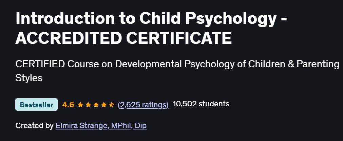Click the third orange rating star
This screenshot has height=141, width=343.
pyautogui.click(x=96, y=105)
